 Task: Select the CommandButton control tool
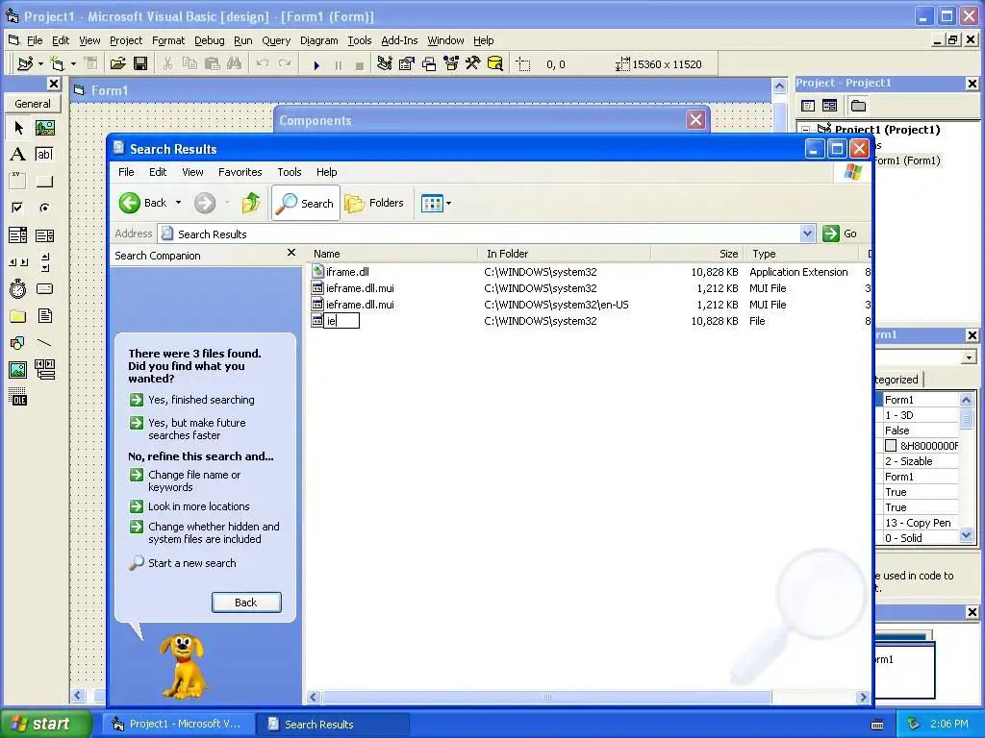pyautogui.click(x=44, y=182)
